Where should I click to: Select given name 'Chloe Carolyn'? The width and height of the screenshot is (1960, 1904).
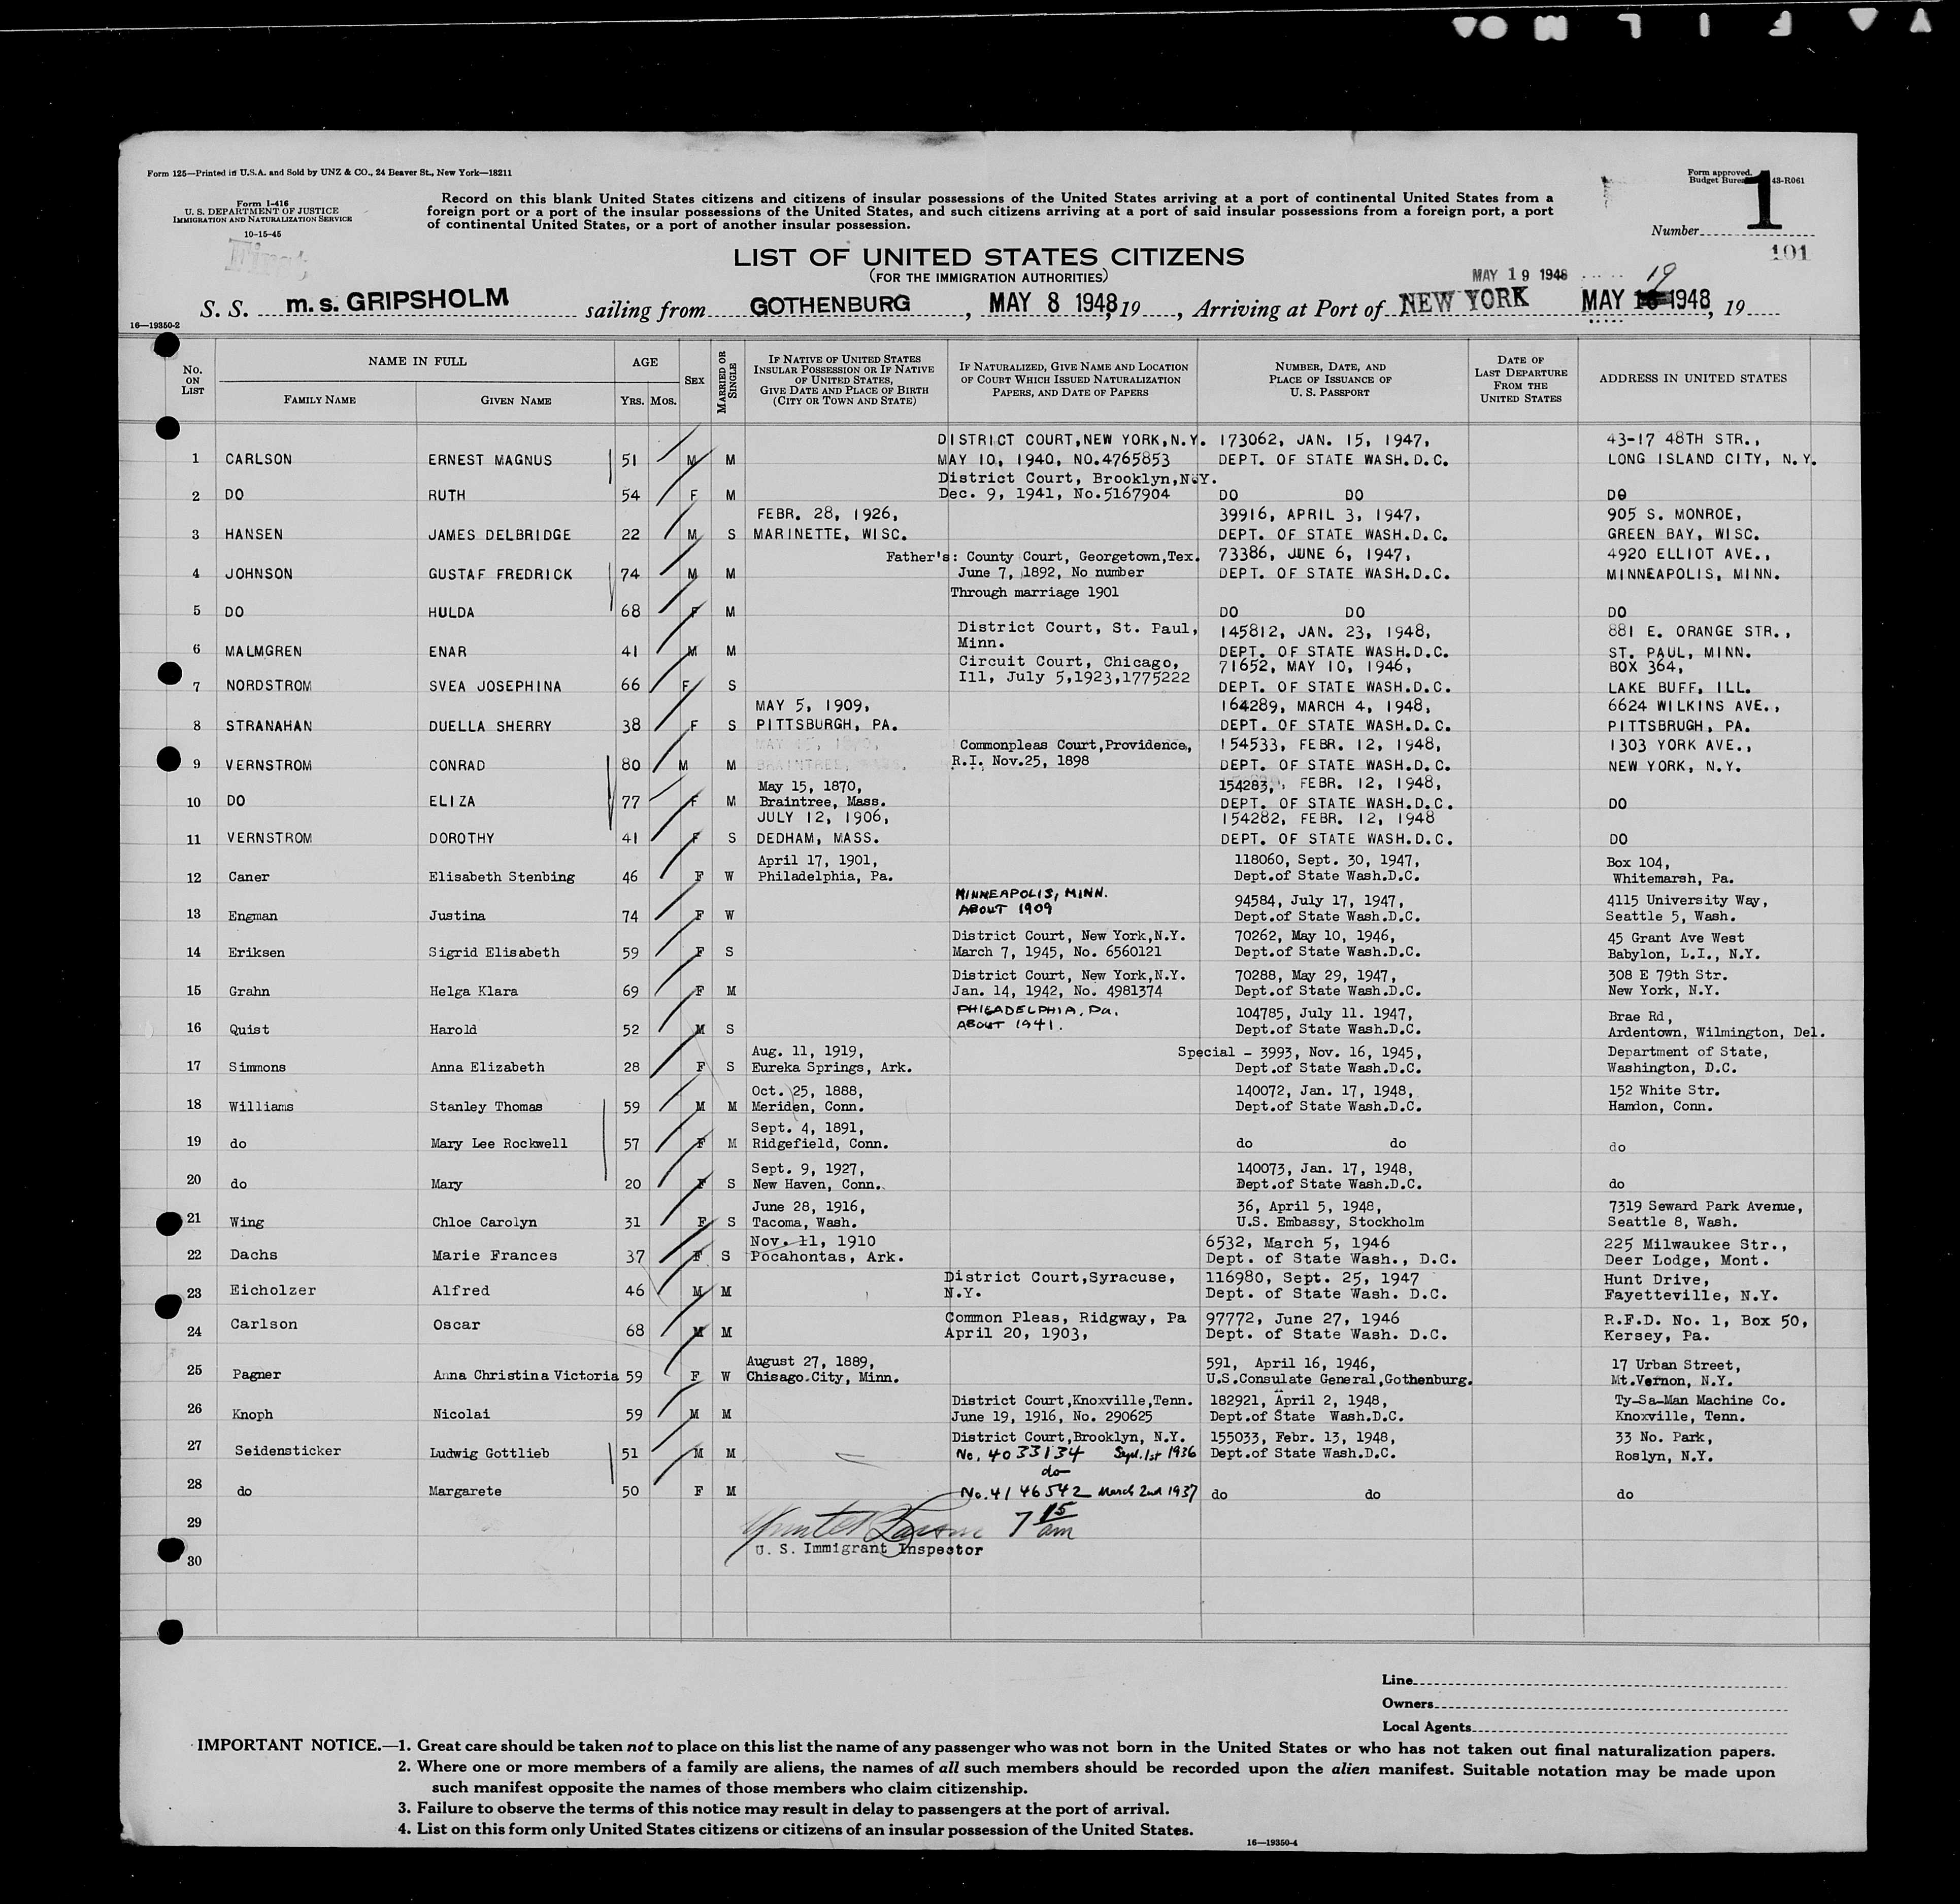click(x=484, y=1222)
